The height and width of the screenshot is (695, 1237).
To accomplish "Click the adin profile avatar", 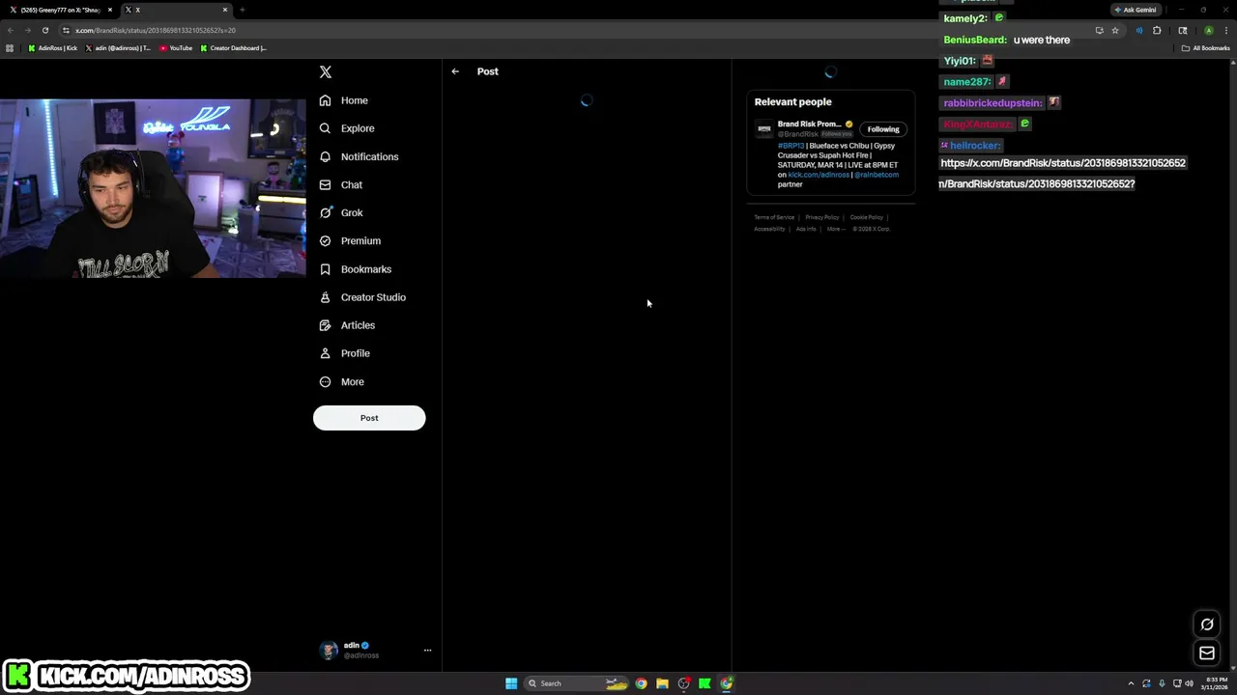I will pyautogui.click(x=329, y=650).
